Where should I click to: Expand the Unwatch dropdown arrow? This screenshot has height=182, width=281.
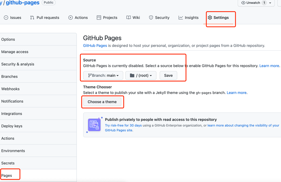(x=270, y=3)
